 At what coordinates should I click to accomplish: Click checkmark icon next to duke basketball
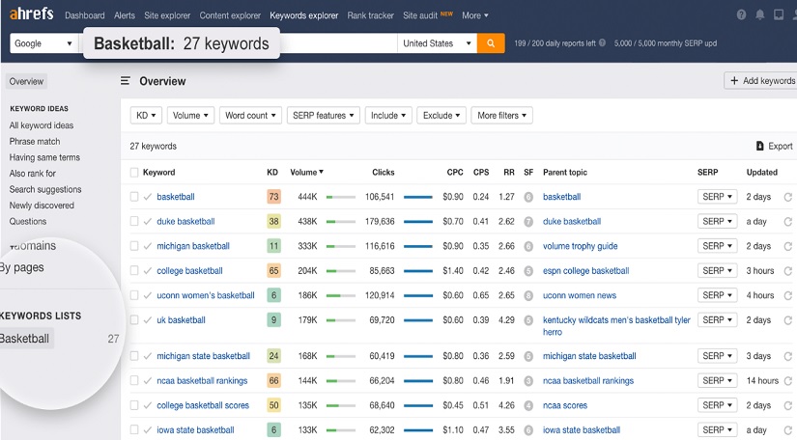coord(148,222)
